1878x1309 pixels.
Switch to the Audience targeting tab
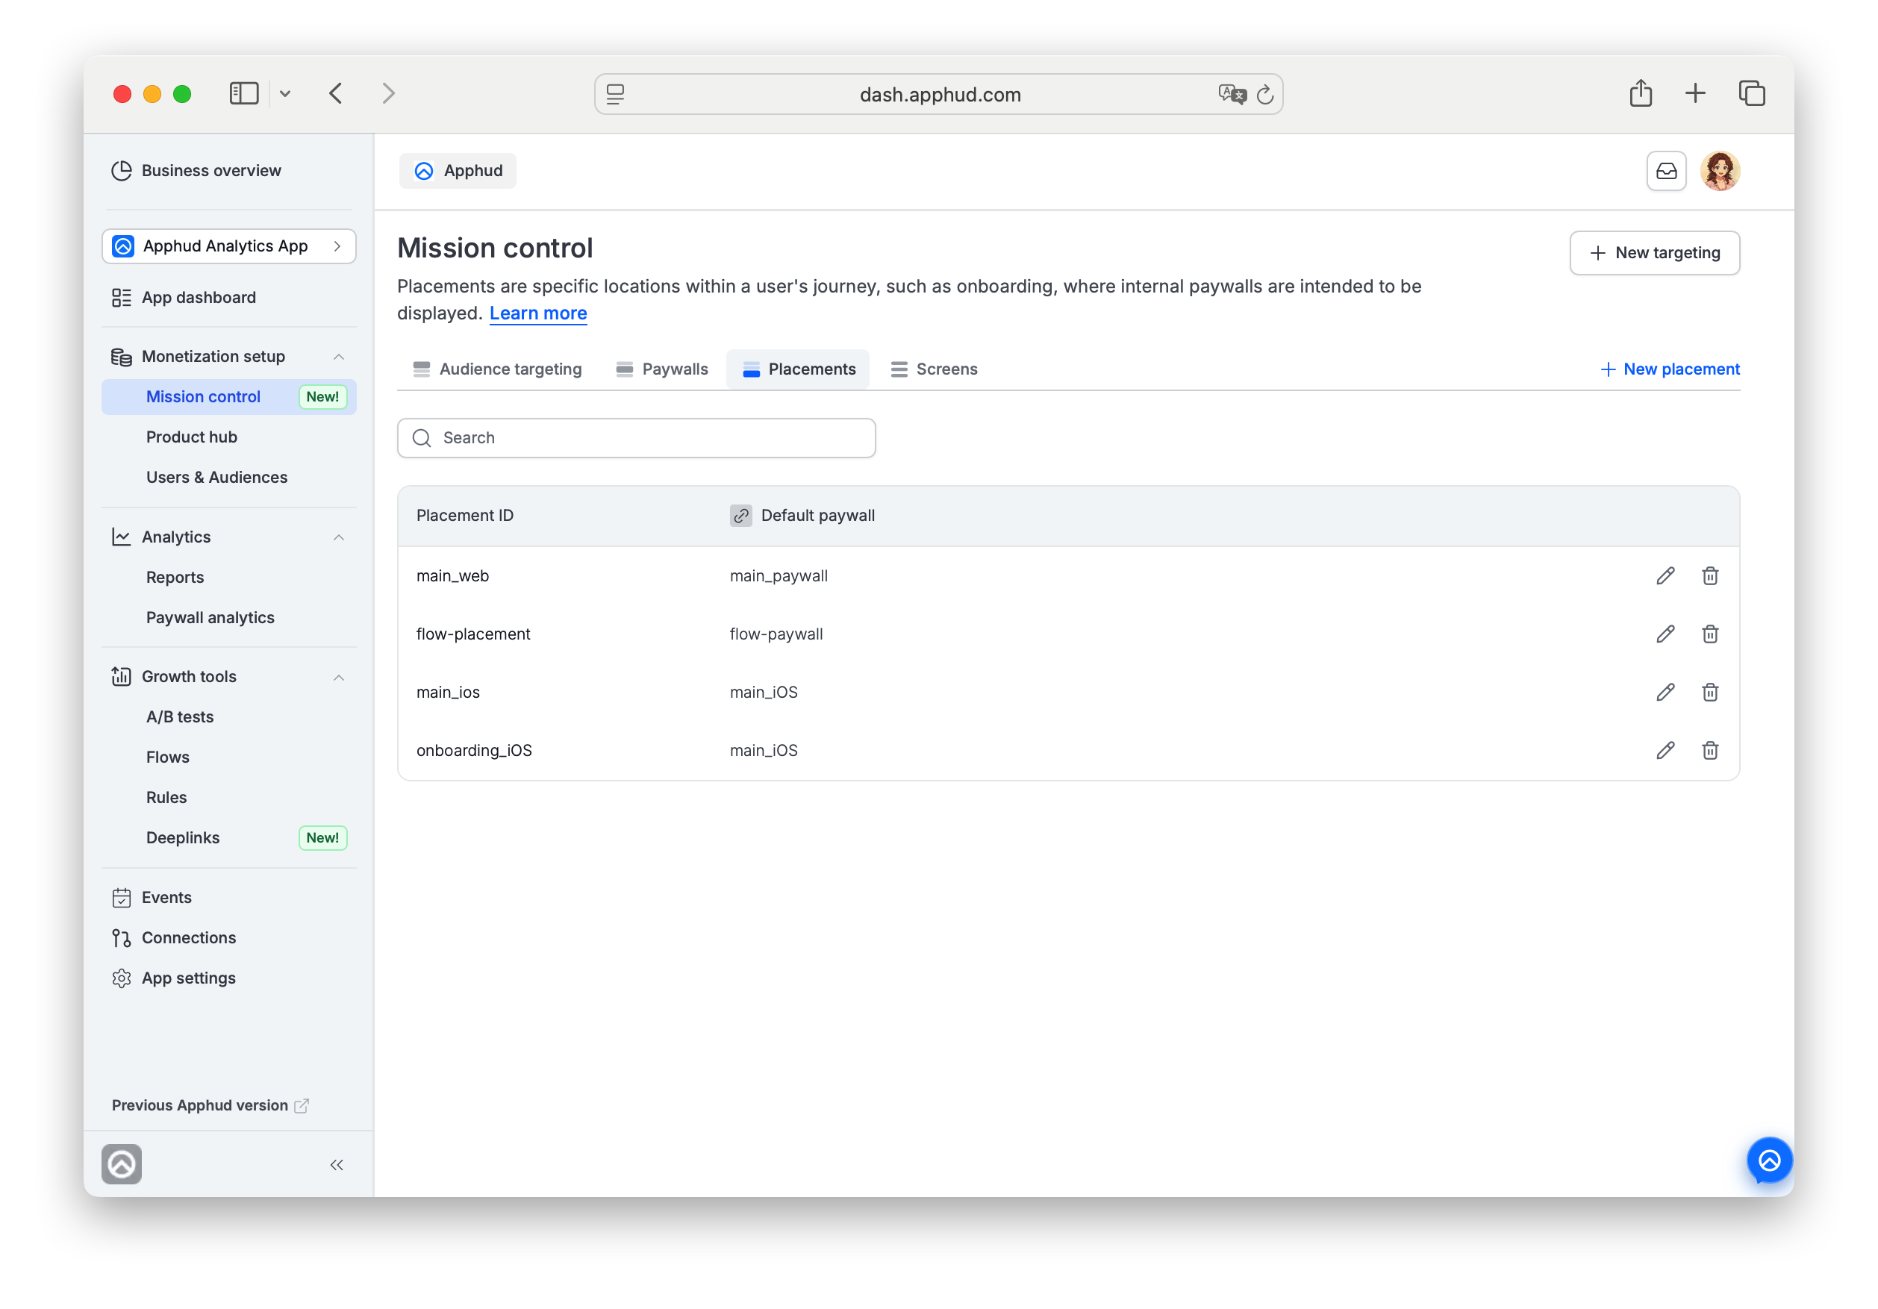(x=497, y=369)
